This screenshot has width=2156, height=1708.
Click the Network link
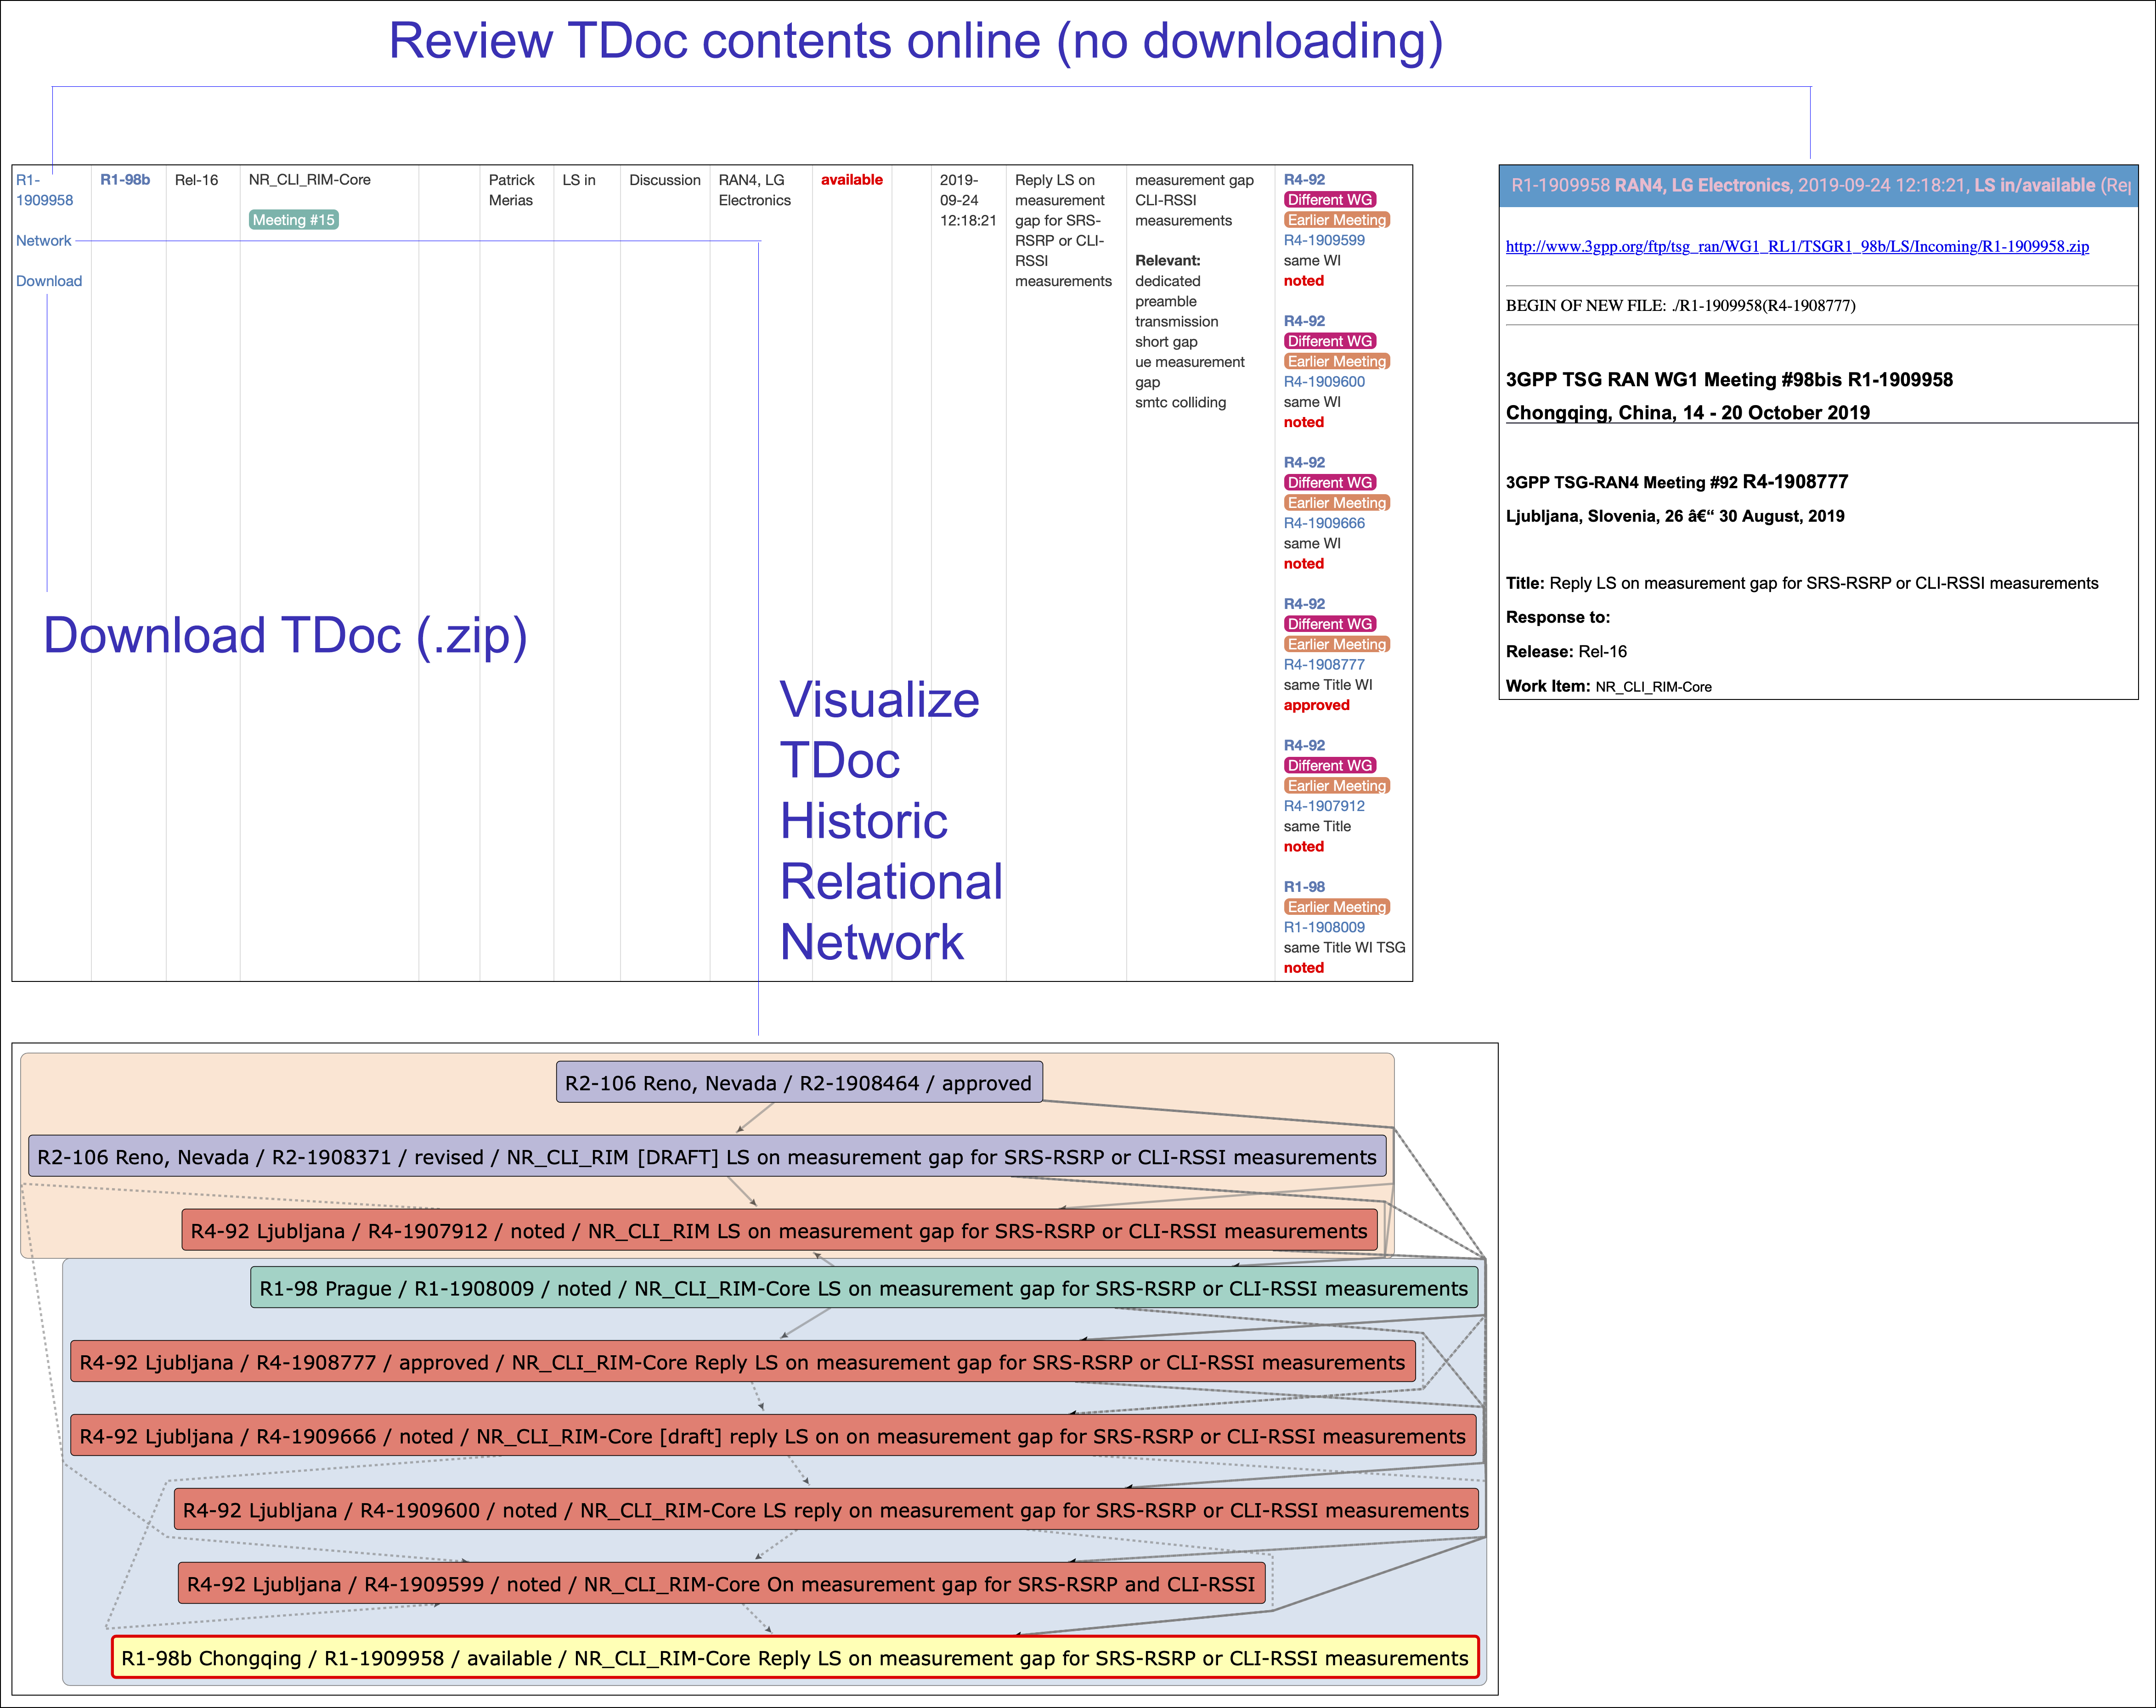43,241
